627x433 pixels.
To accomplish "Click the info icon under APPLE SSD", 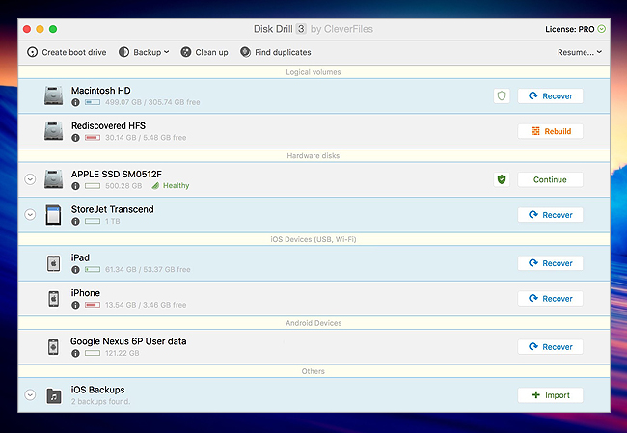I will tap(75, 185).
